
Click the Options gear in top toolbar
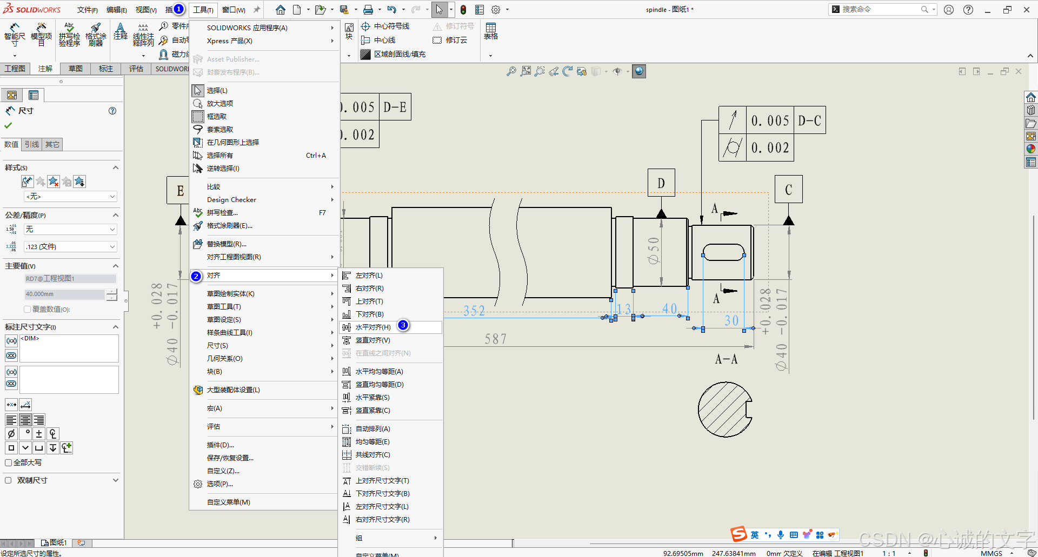tap(496, 10)
